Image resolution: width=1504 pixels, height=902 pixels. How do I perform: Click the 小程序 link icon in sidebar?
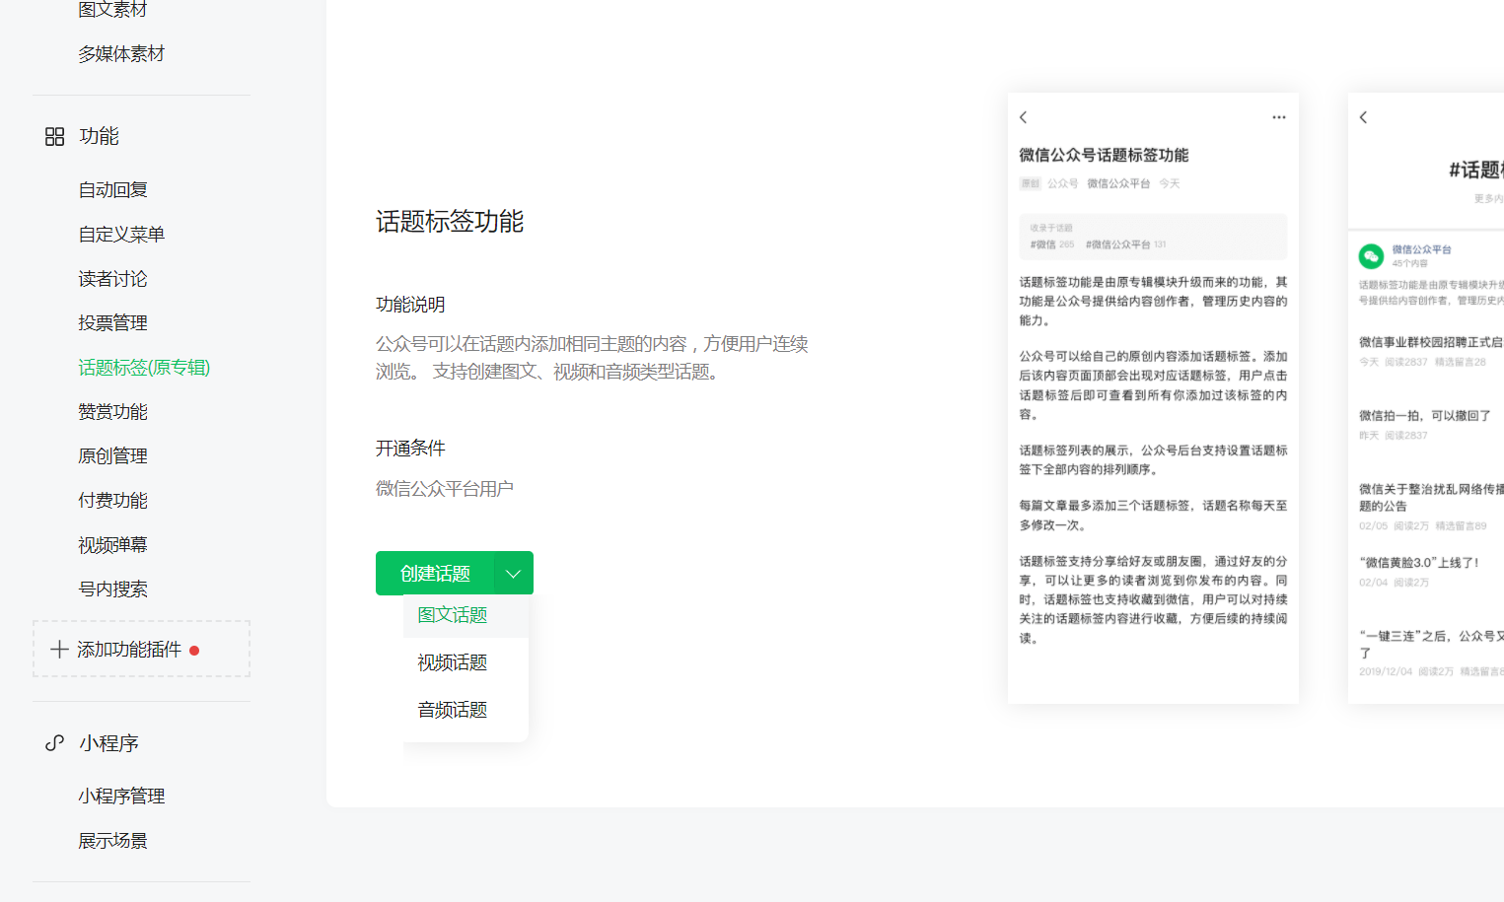[55, 743]
